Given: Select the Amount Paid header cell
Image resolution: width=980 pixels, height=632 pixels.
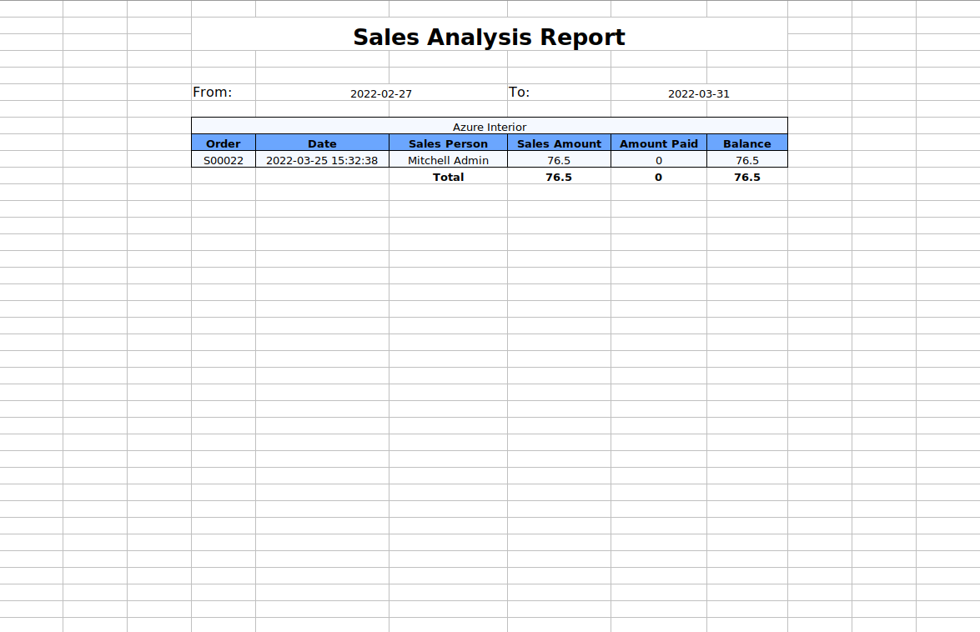Looking at the screenshot, I should [x=659, y=143].
